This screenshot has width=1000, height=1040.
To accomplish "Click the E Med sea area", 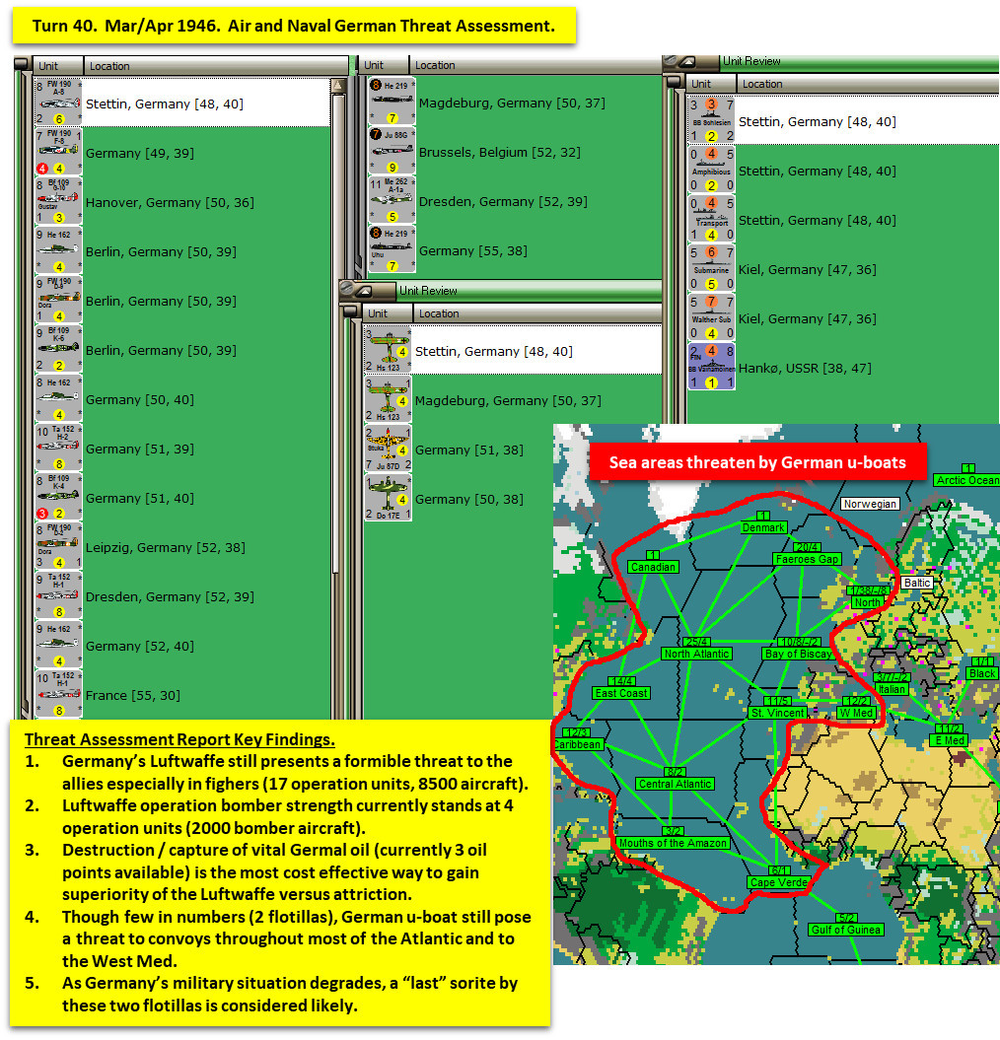I will [x=950, y=739].
